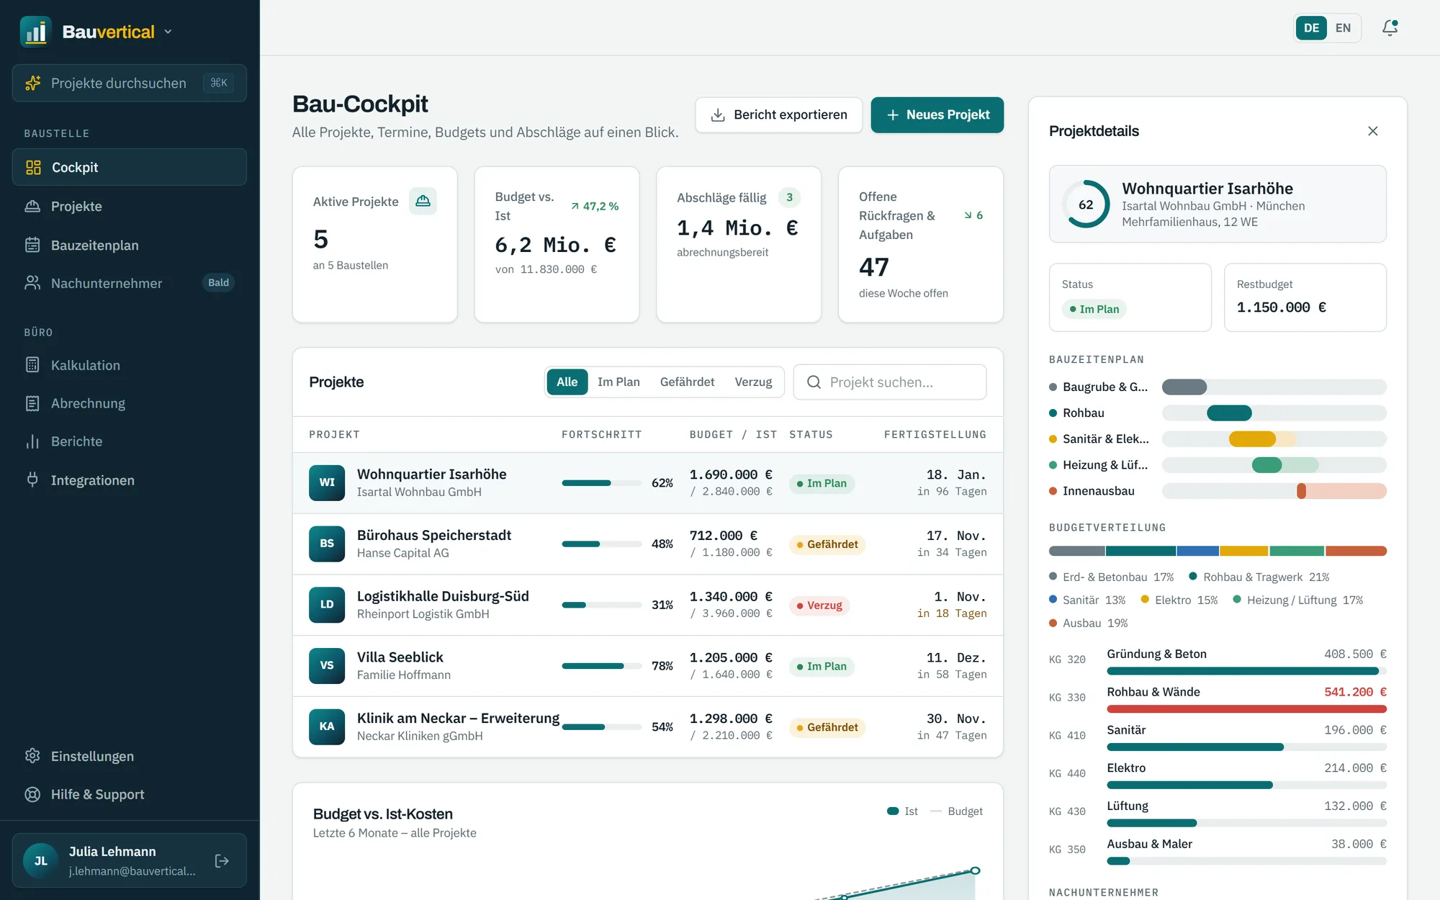Switch language to DE
Image resolution: width=1440 pixels, height=900 pixels.
coord(1311,28)
